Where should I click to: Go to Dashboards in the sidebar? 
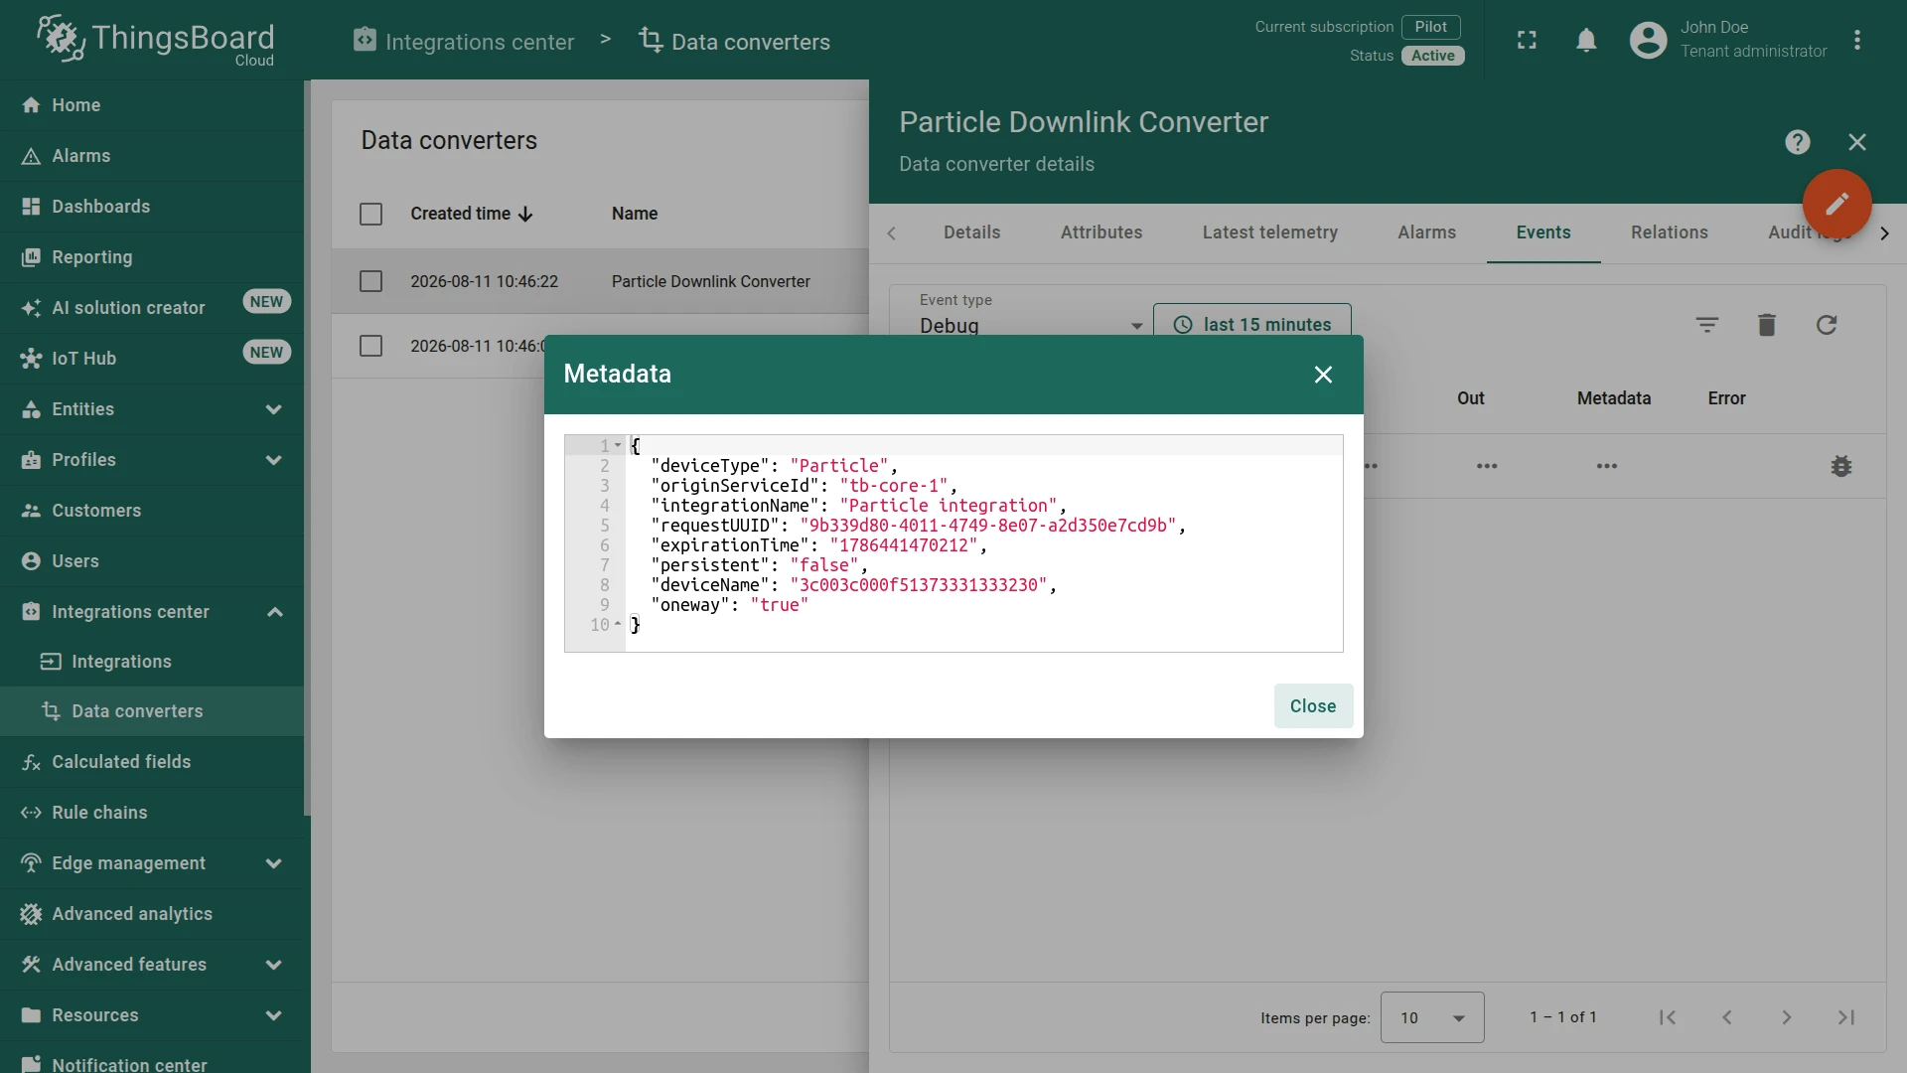click(152, 207)
